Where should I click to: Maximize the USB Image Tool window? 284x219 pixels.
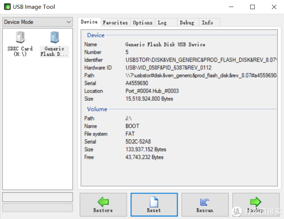coord(252,7)
